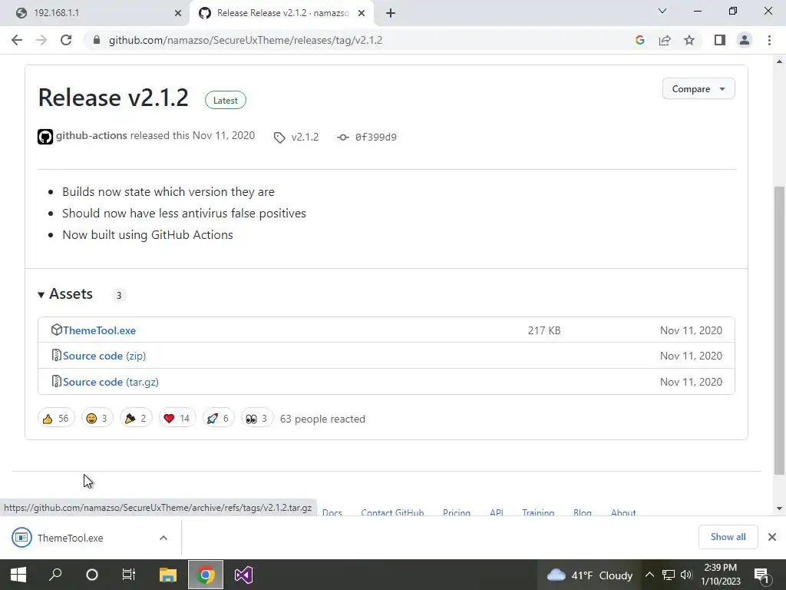Close the downloads bar

772,537
